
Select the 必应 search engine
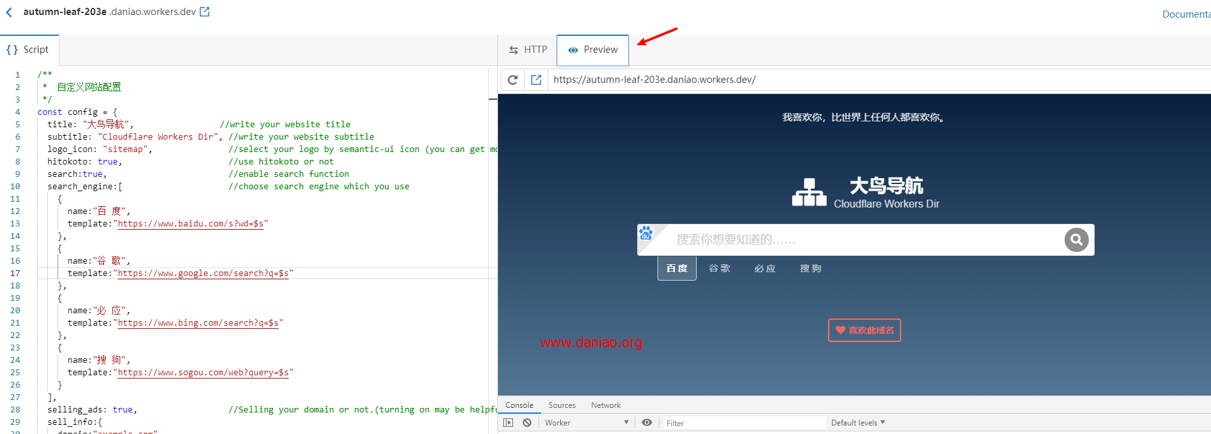765,268
